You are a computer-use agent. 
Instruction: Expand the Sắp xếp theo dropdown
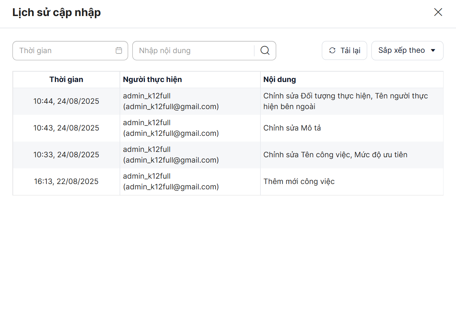[407, 51]
